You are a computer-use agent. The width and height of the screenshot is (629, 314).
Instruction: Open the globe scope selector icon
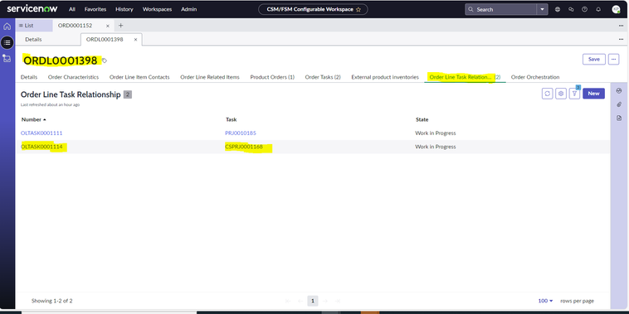[x=557, y=9]
